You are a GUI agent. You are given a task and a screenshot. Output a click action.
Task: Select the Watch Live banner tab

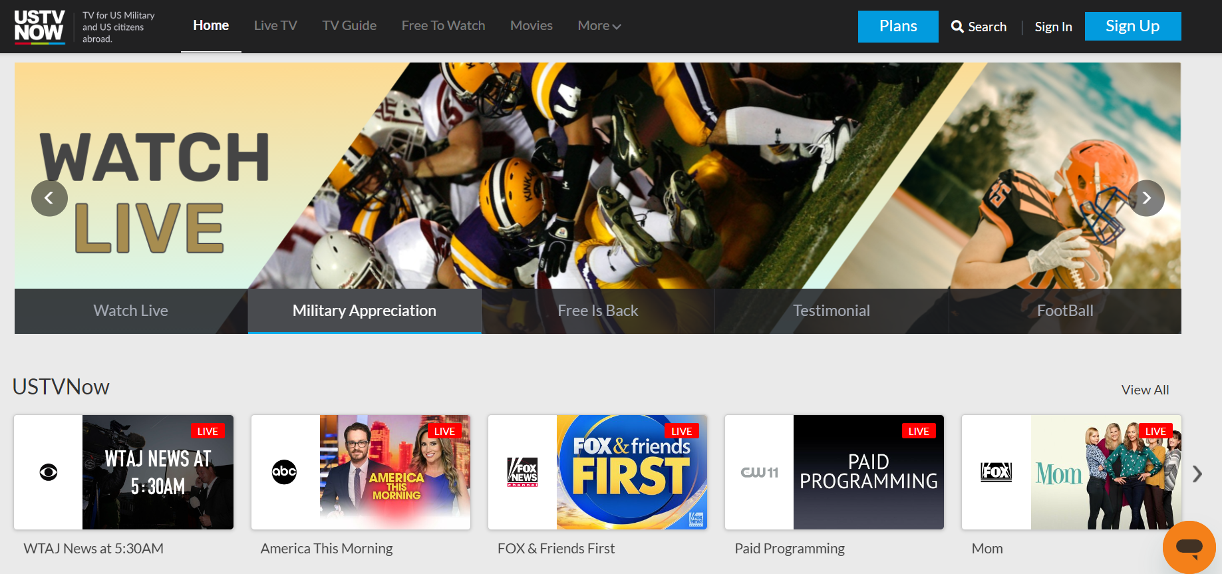pos(131,311)
